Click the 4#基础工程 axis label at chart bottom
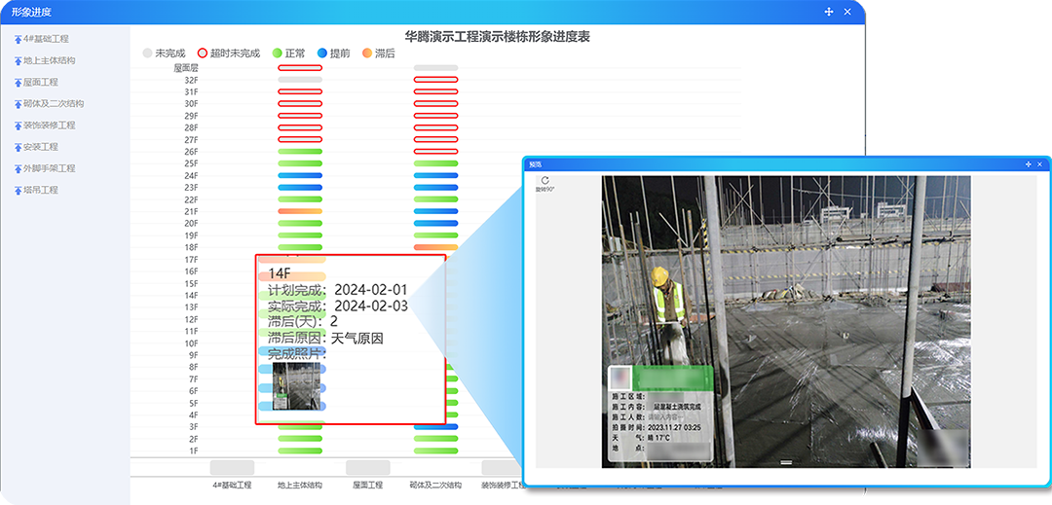Viewport: 1052px width, 505px height. (x=232, y=485)
